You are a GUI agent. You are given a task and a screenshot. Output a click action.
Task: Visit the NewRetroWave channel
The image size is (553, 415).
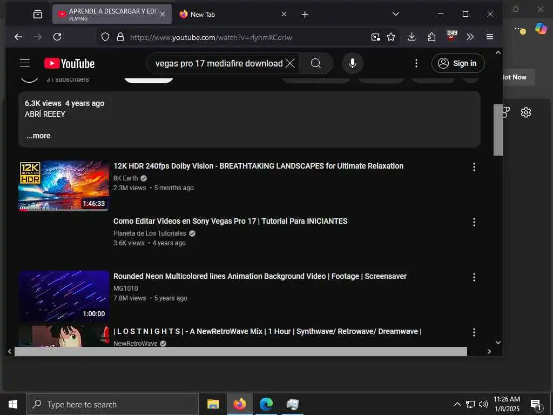[136, 343]
